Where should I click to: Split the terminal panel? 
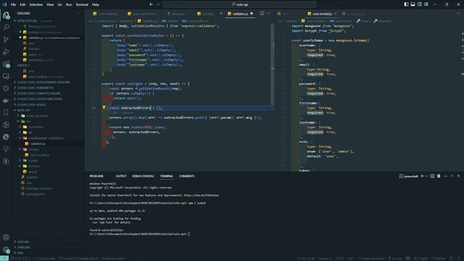pos(432,176)
